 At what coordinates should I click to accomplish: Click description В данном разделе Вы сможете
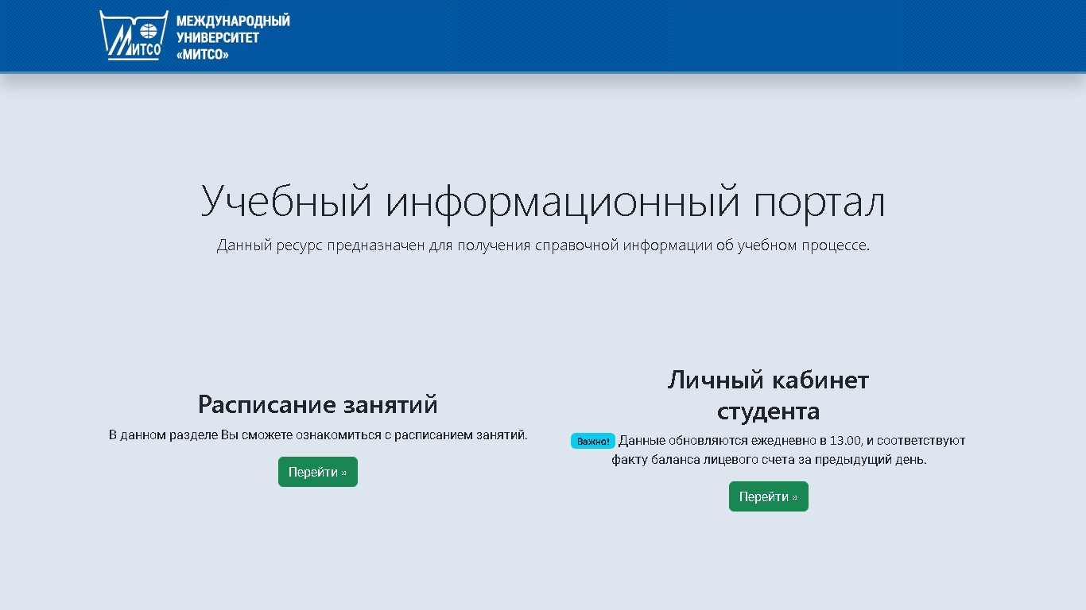(x=318, y=435)
